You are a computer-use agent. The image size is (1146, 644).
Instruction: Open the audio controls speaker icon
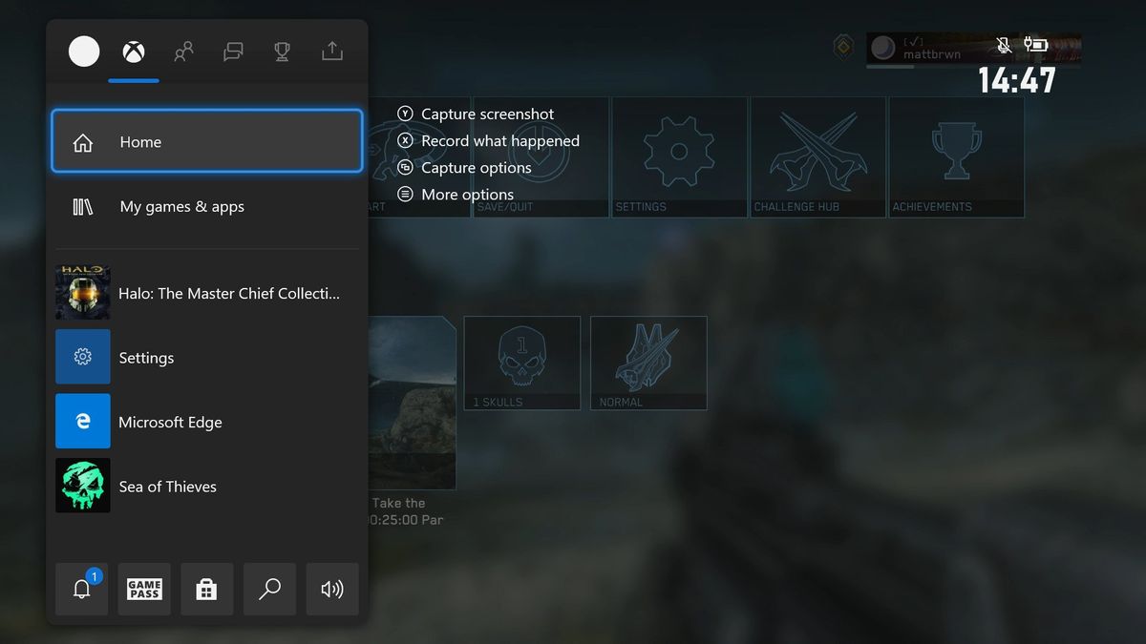click(x=332, y=589)
